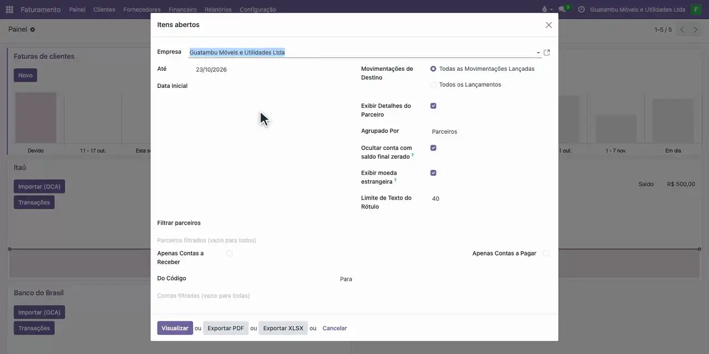The image size is (709, 354).
Task: Click the Devido bar in chart
Action: pyautogui.click(x=35, y=118)
